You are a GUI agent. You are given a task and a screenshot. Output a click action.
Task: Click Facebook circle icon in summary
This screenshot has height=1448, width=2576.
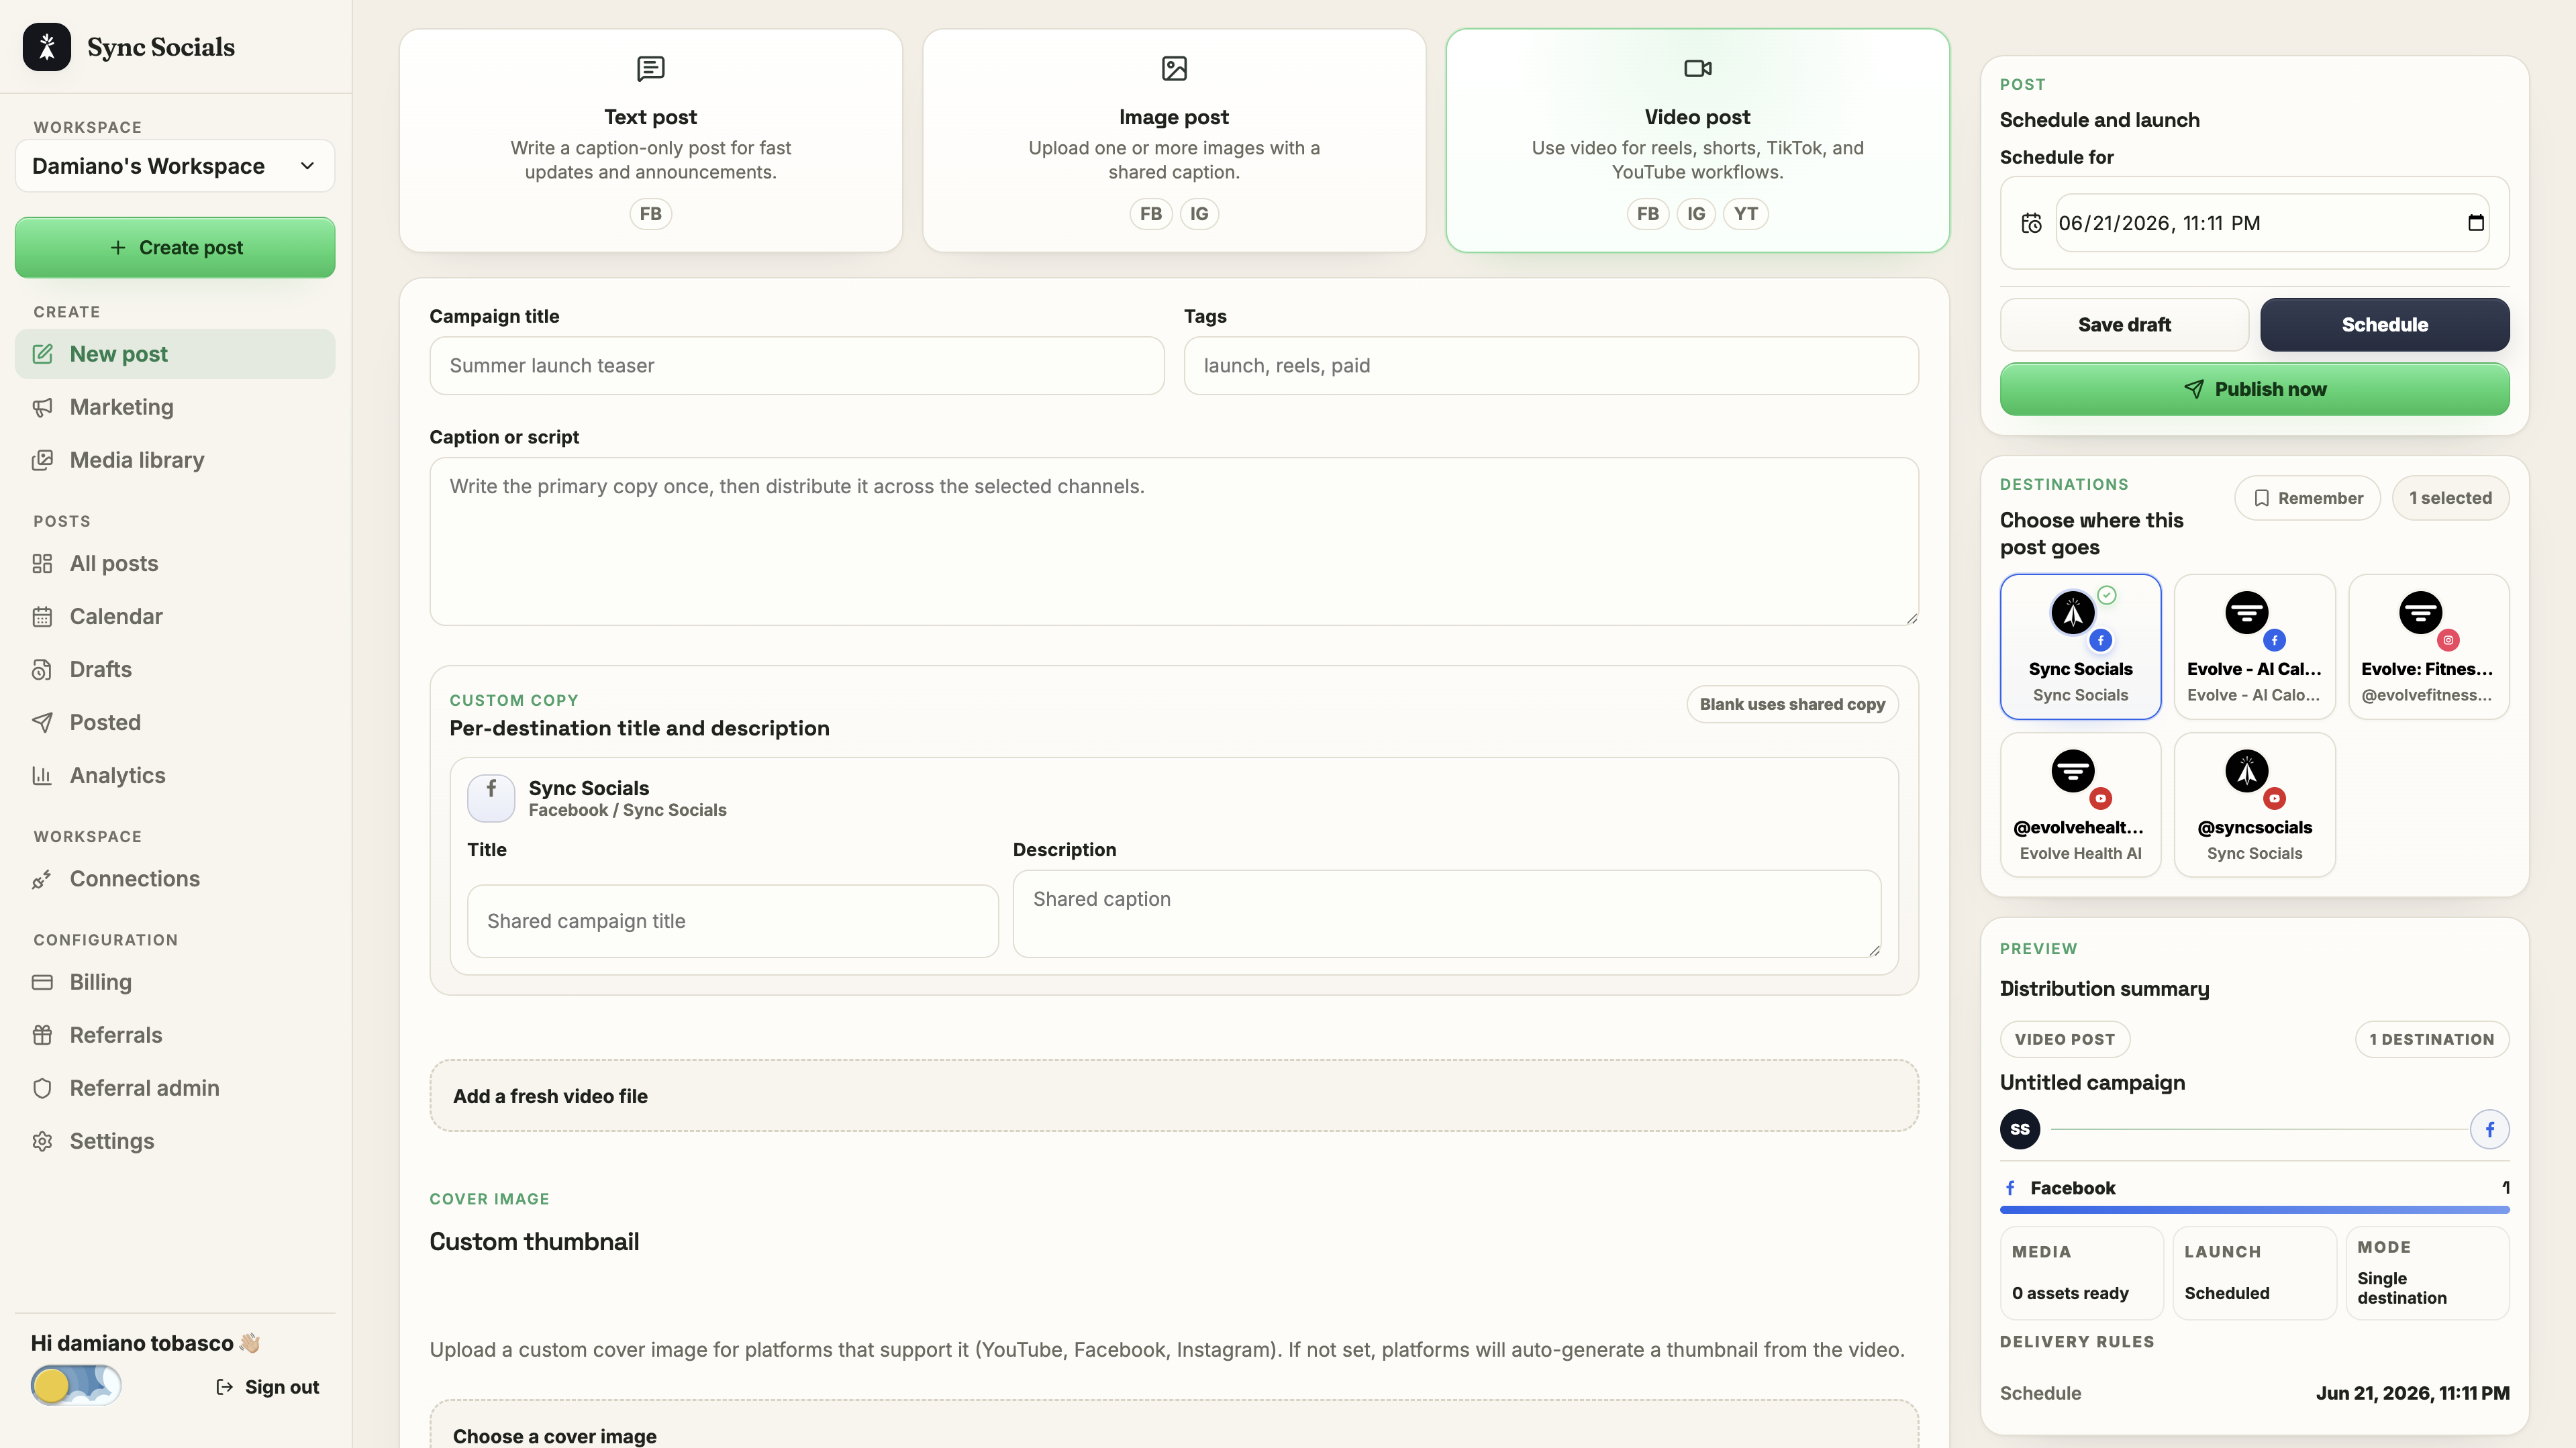[x=2489, y=1129]
